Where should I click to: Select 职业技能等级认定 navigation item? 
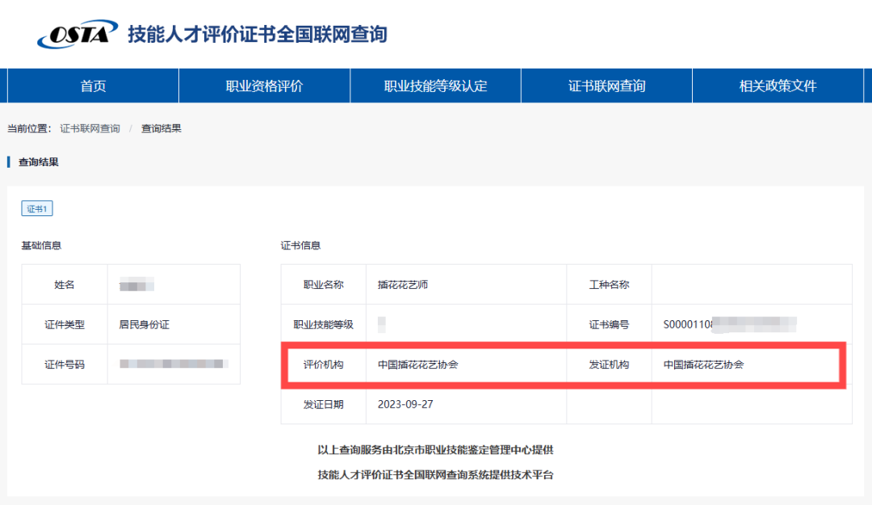tap(435, 86)
